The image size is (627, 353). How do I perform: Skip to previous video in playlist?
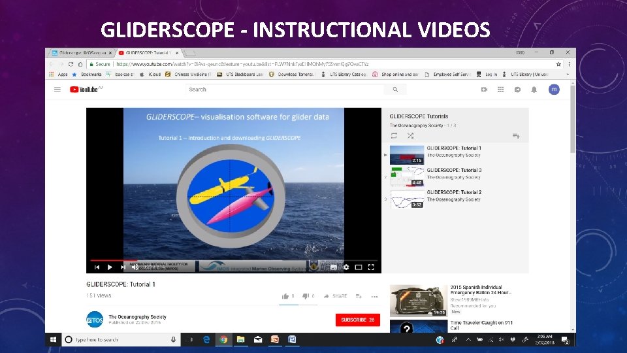pos(97,267)
